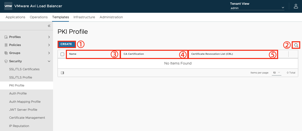Toggle the select-all checkbox in table header
302x131 pixels.
pos(62,54)
